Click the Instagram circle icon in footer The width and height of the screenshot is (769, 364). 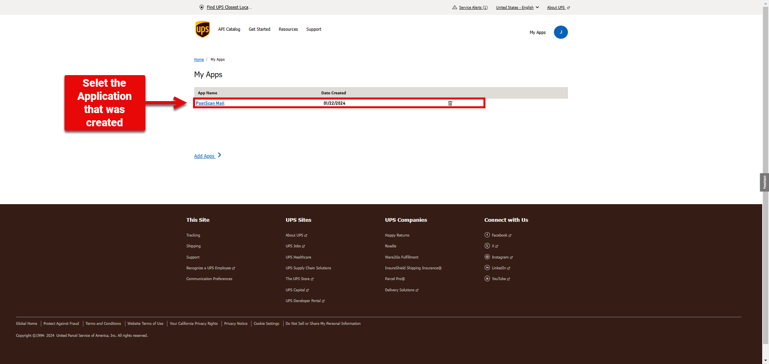pos(487,257)
